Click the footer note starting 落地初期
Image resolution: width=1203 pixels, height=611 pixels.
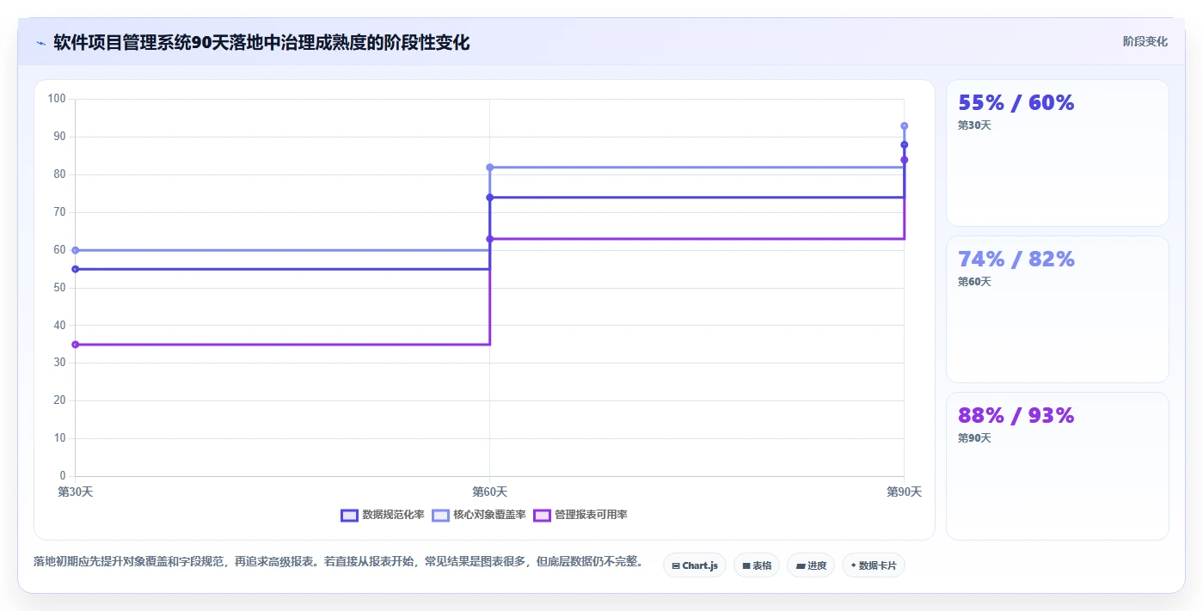338,562
